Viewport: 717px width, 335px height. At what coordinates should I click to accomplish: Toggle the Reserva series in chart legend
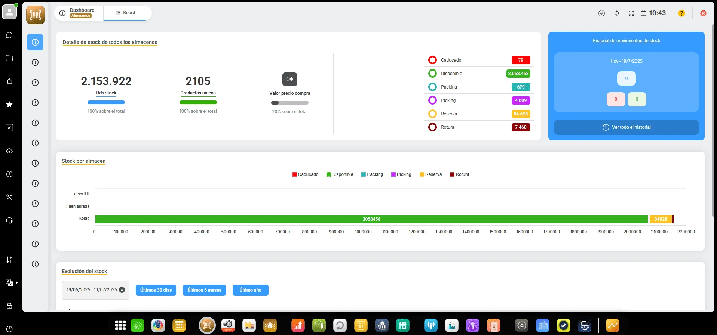430,174
